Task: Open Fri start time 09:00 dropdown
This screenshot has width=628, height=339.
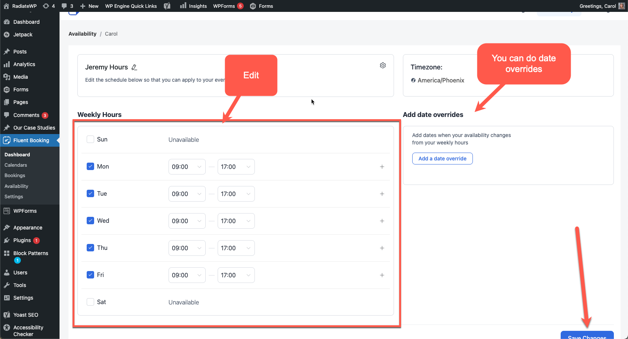Action: tap(187, 275)
